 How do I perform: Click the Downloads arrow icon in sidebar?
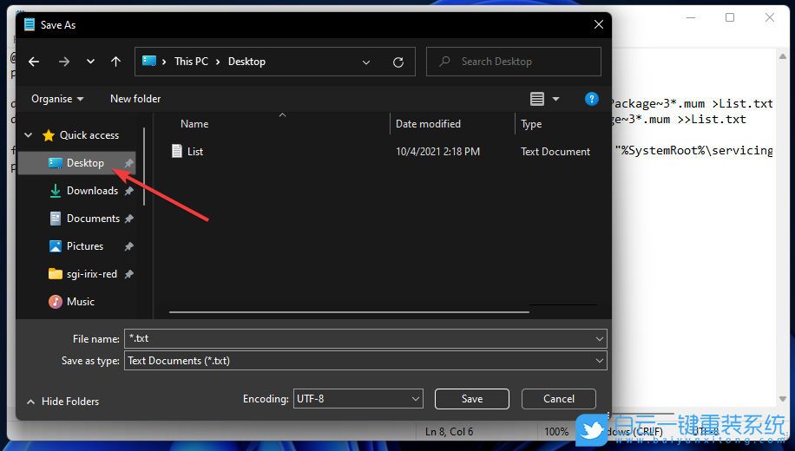coord(56,191)
